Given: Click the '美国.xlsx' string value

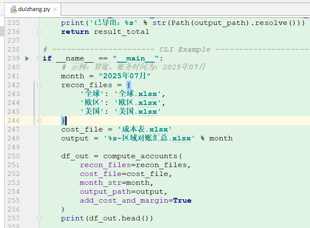Looking at the screenshot, I should tap(138, 111).
